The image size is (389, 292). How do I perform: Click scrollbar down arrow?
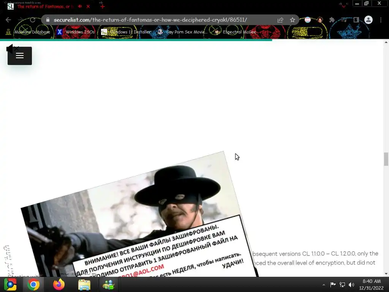pyautogui.click(x=386, y=274)
